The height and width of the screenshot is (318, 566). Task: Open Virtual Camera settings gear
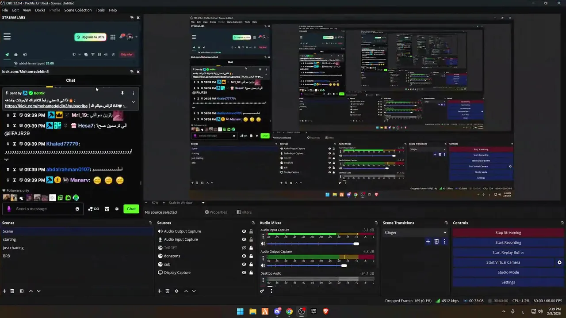tap(559, 262)
